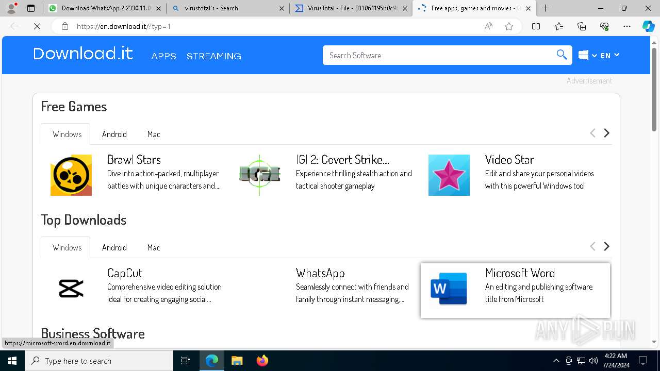Select Mac tab under Top Downloads
This screenshot has height=371, width=660.
[154, 247]
